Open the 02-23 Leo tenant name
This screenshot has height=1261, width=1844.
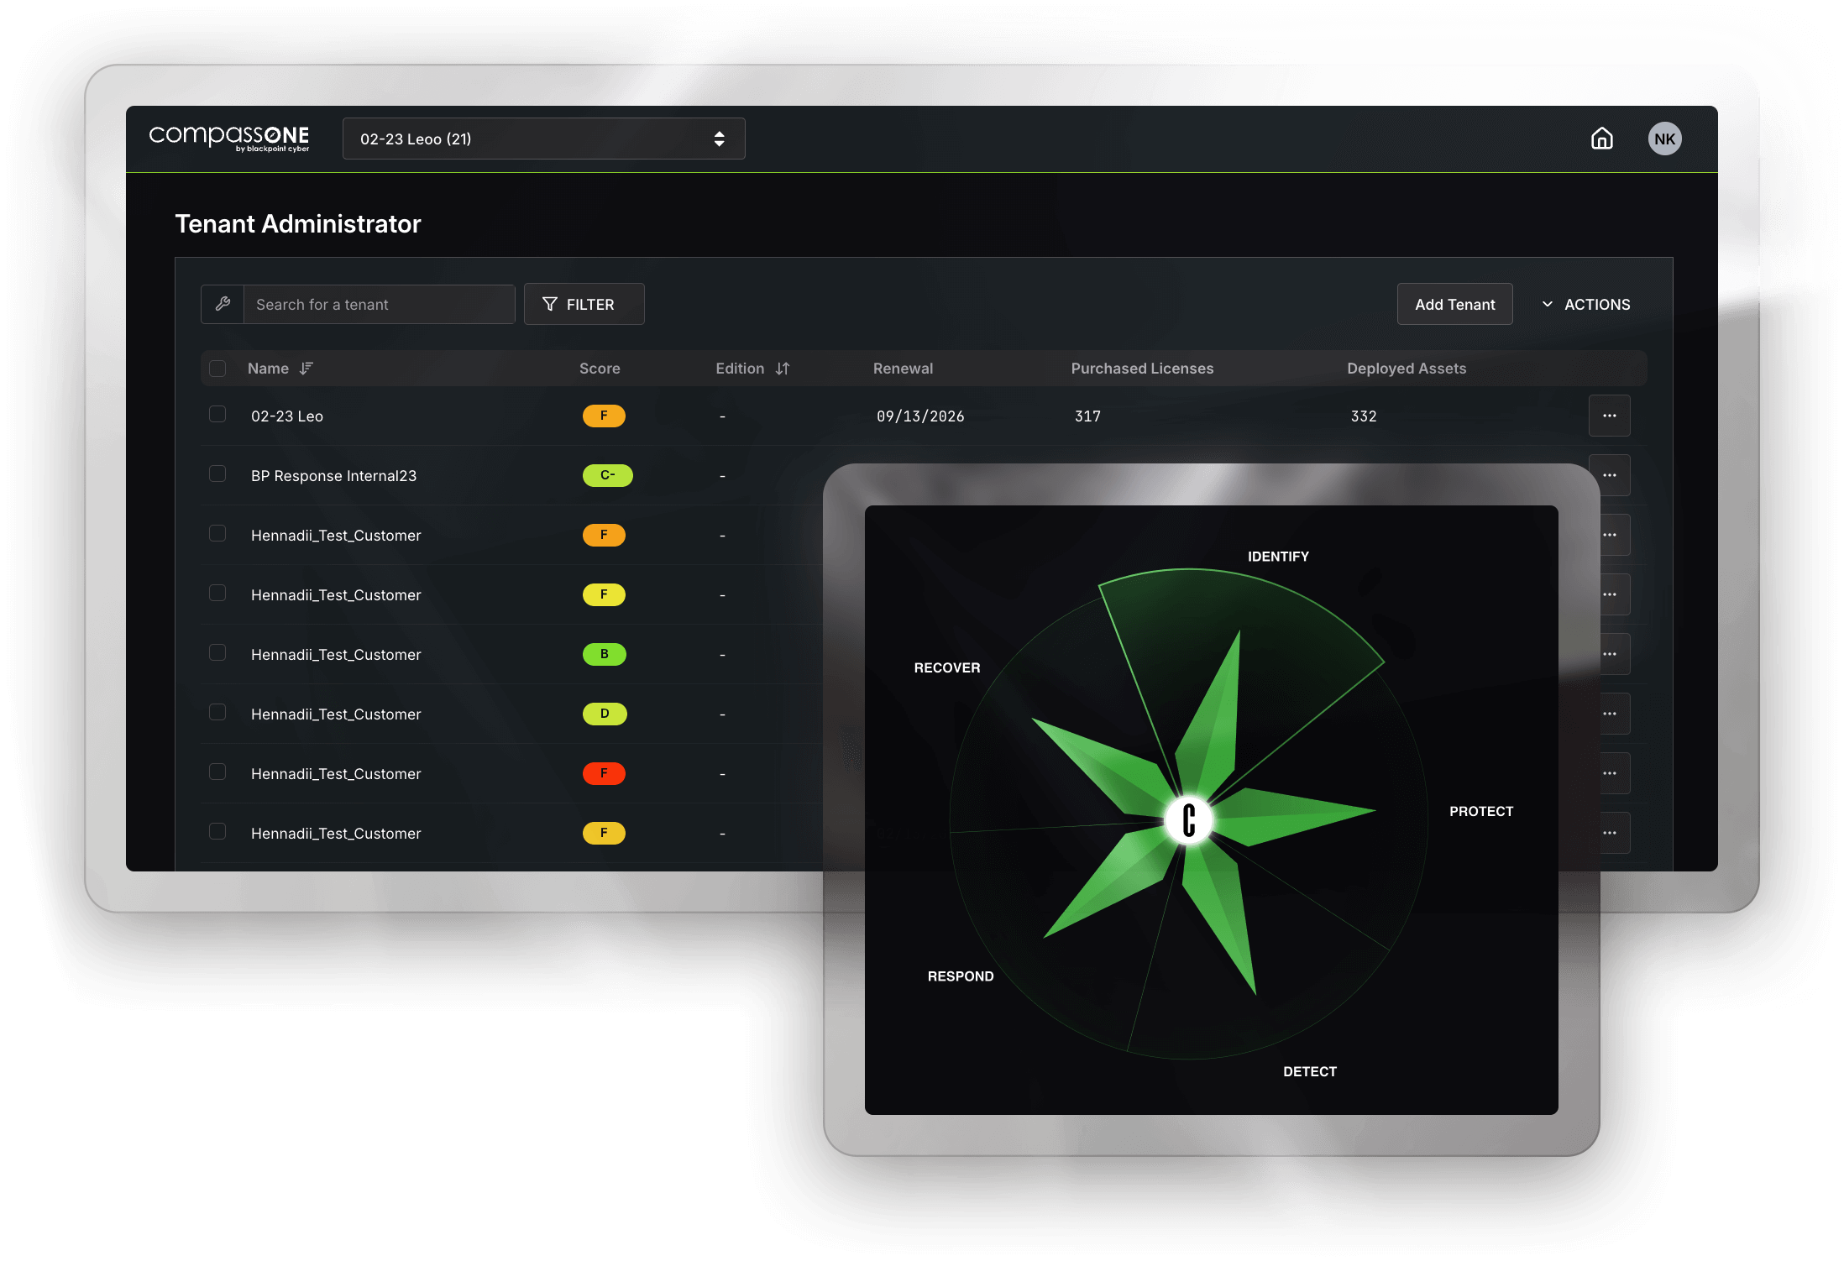[x=287, y=416]
